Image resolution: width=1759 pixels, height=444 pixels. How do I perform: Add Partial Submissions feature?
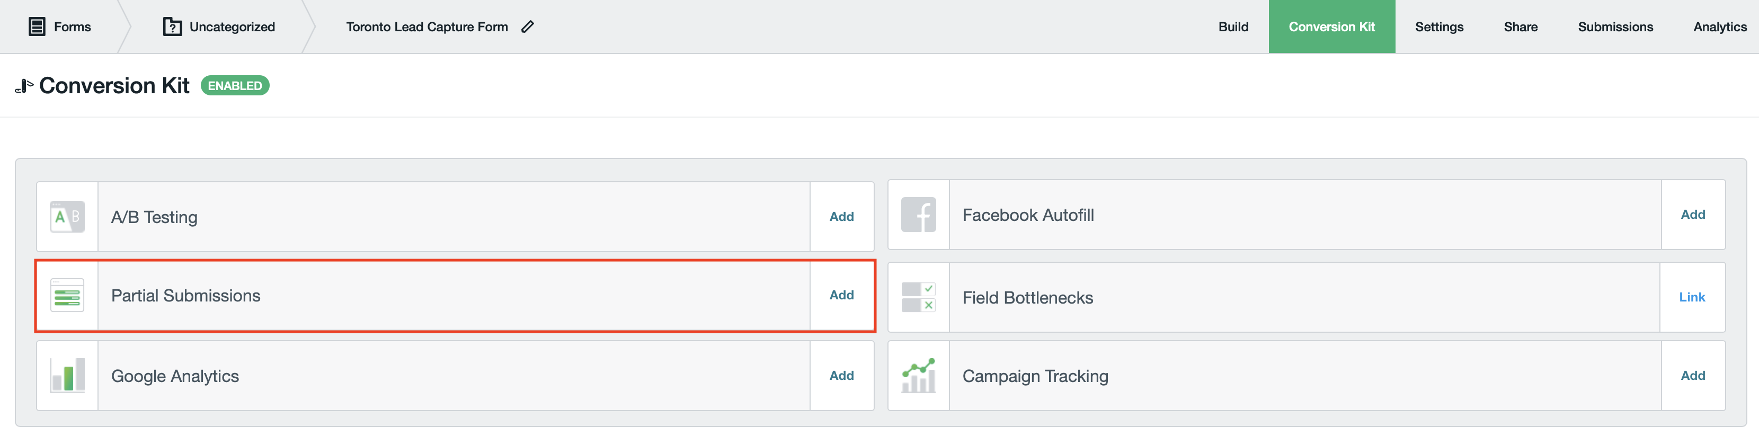(841, 295)
